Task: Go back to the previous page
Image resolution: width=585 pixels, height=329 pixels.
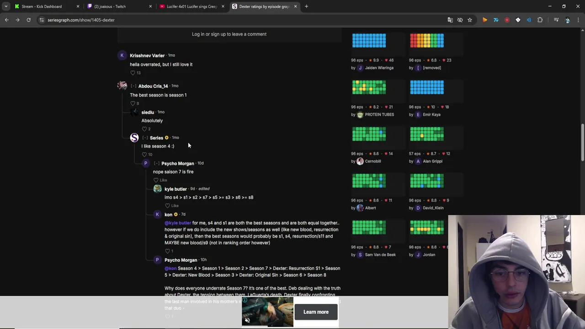Action: pos(6,20)
